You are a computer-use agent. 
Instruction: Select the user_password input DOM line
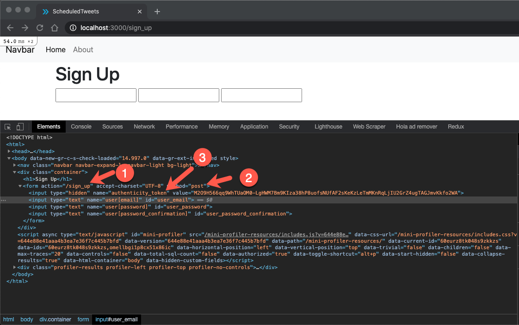pyautogui.click(x=120, y=207)
